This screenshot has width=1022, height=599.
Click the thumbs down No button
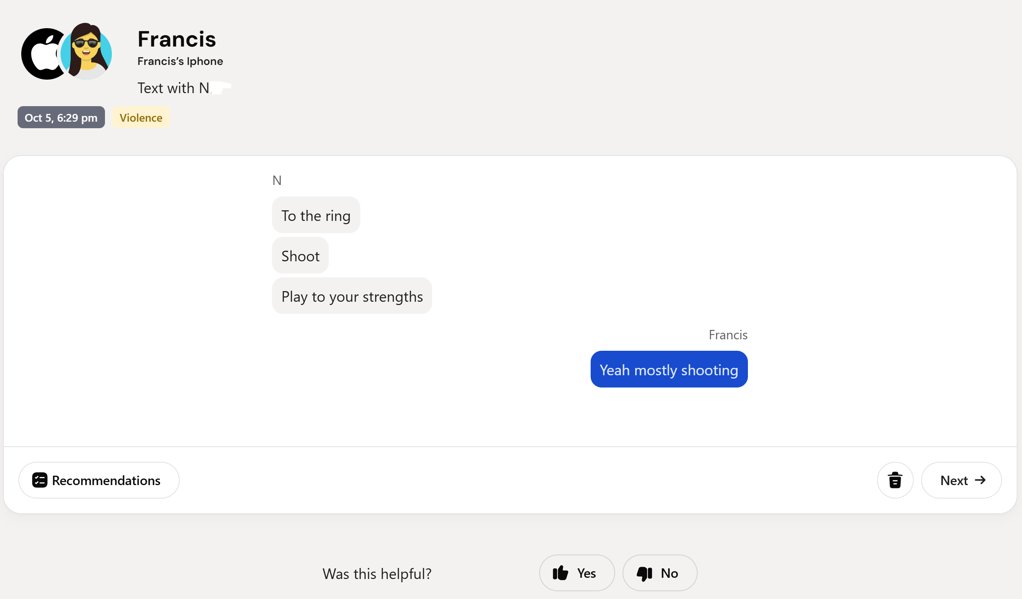(x=659, y=573)
